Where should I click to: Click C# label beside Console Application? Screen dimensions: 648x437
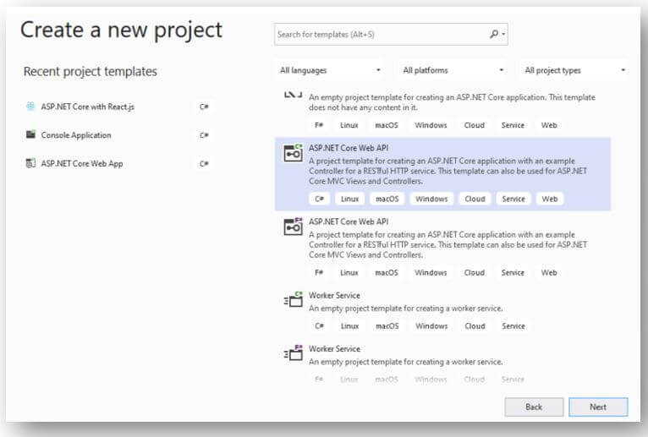(x=204, y=135)
